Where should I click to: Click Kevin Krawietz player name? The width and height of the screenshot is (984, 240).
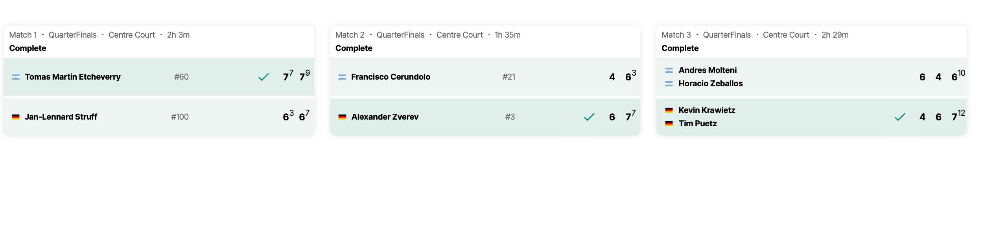coord(707,110)
